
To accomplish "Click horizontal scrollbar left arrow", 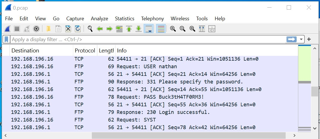I will coord(6,135).
